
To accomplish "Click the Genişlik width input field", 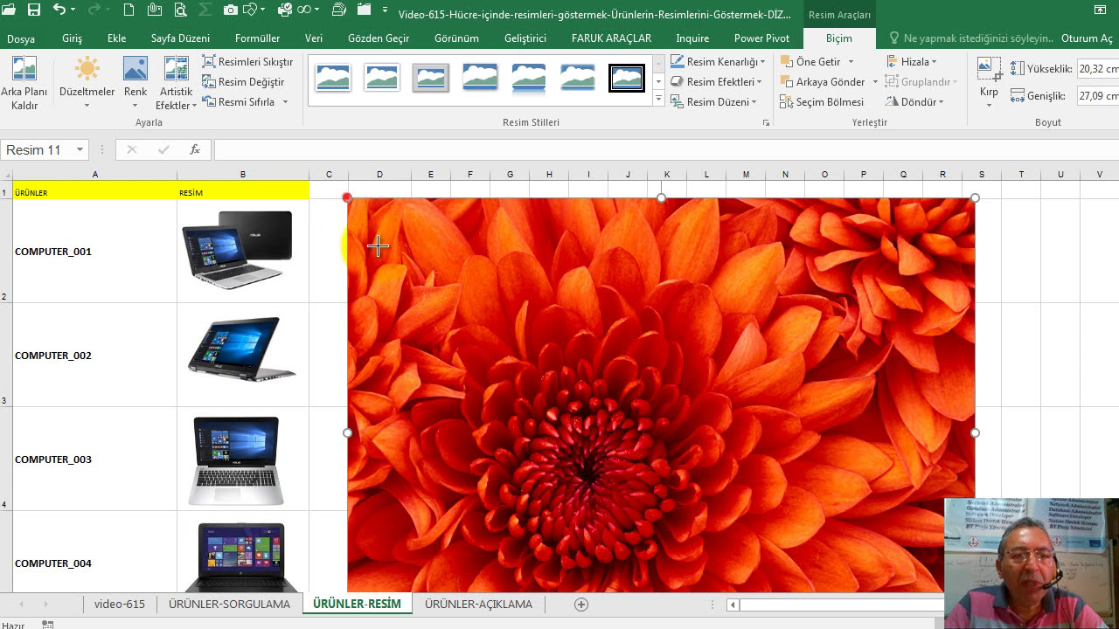I will coord(1098,96).
